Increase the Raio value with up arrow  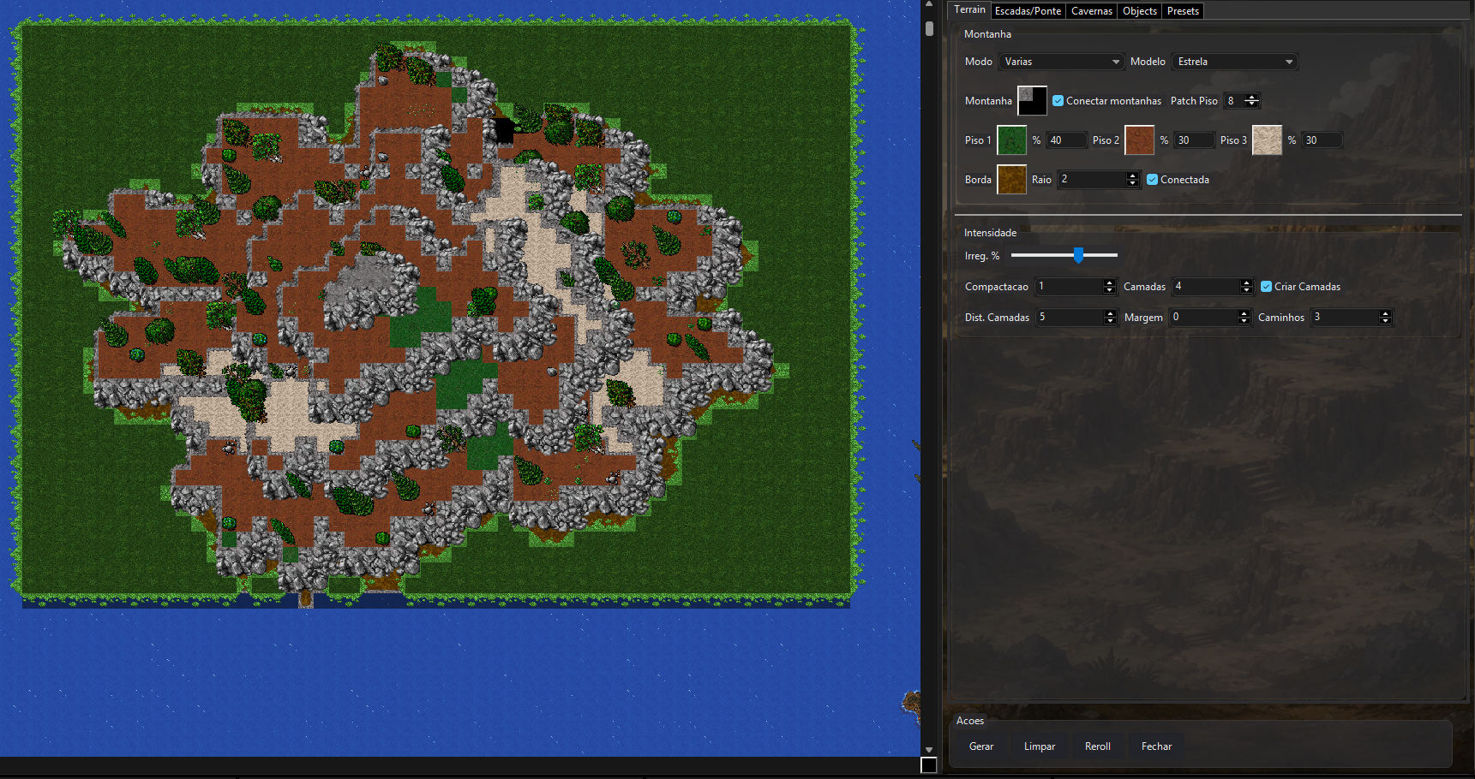pyautogui.click(x=1132, y=176)
